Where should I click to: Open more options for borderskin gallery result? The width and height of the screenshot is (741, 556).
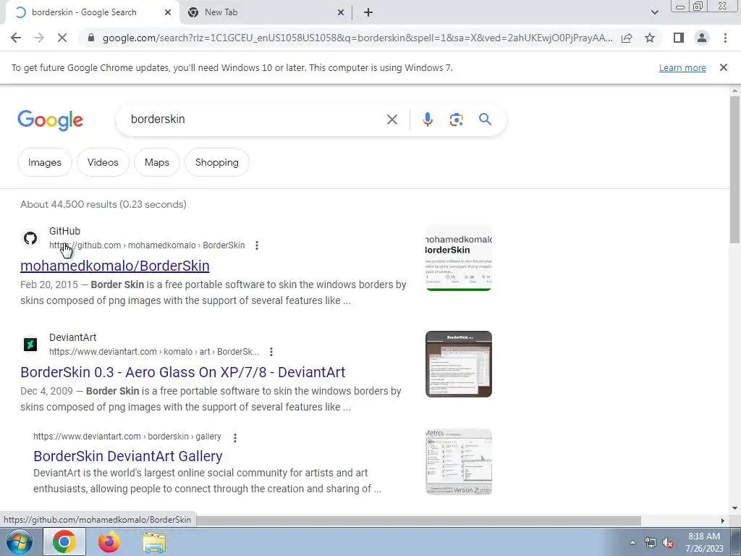pyautogui.click(x=235, y=437)
